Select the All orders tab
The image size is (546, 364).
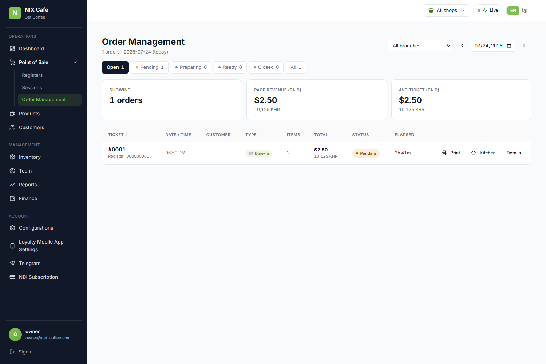tap(296, 67)
